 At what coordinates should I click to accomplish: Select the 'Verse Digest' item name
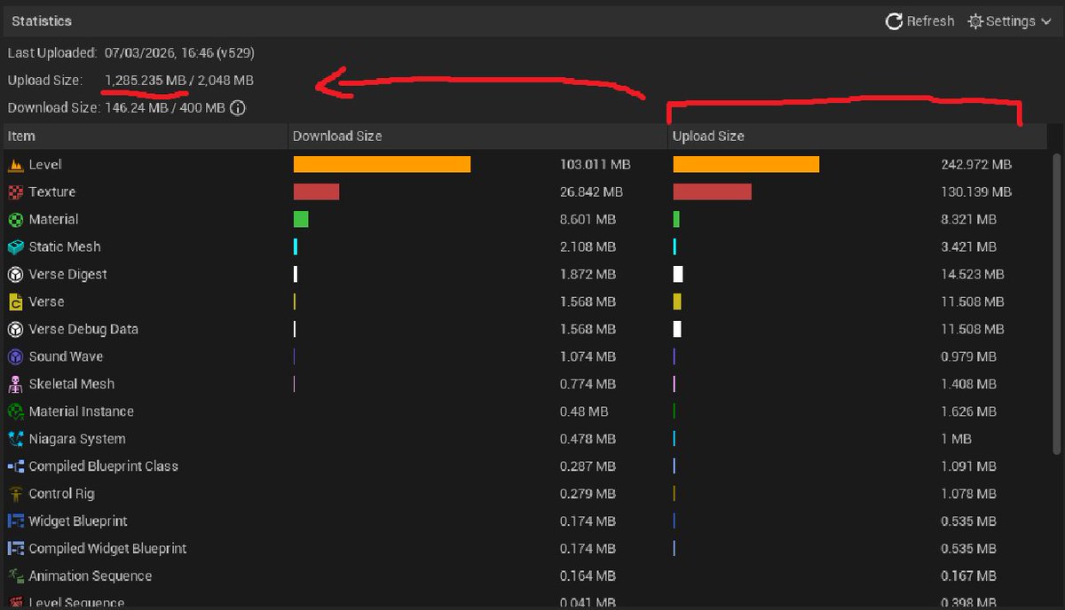pos(67,275)
